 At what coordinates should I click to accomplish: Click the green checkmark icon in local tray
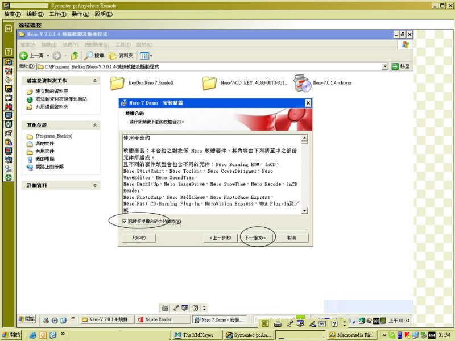tap(392, 335)
